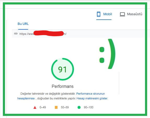Click the green smiley face drawing

(x=107, y=54)
